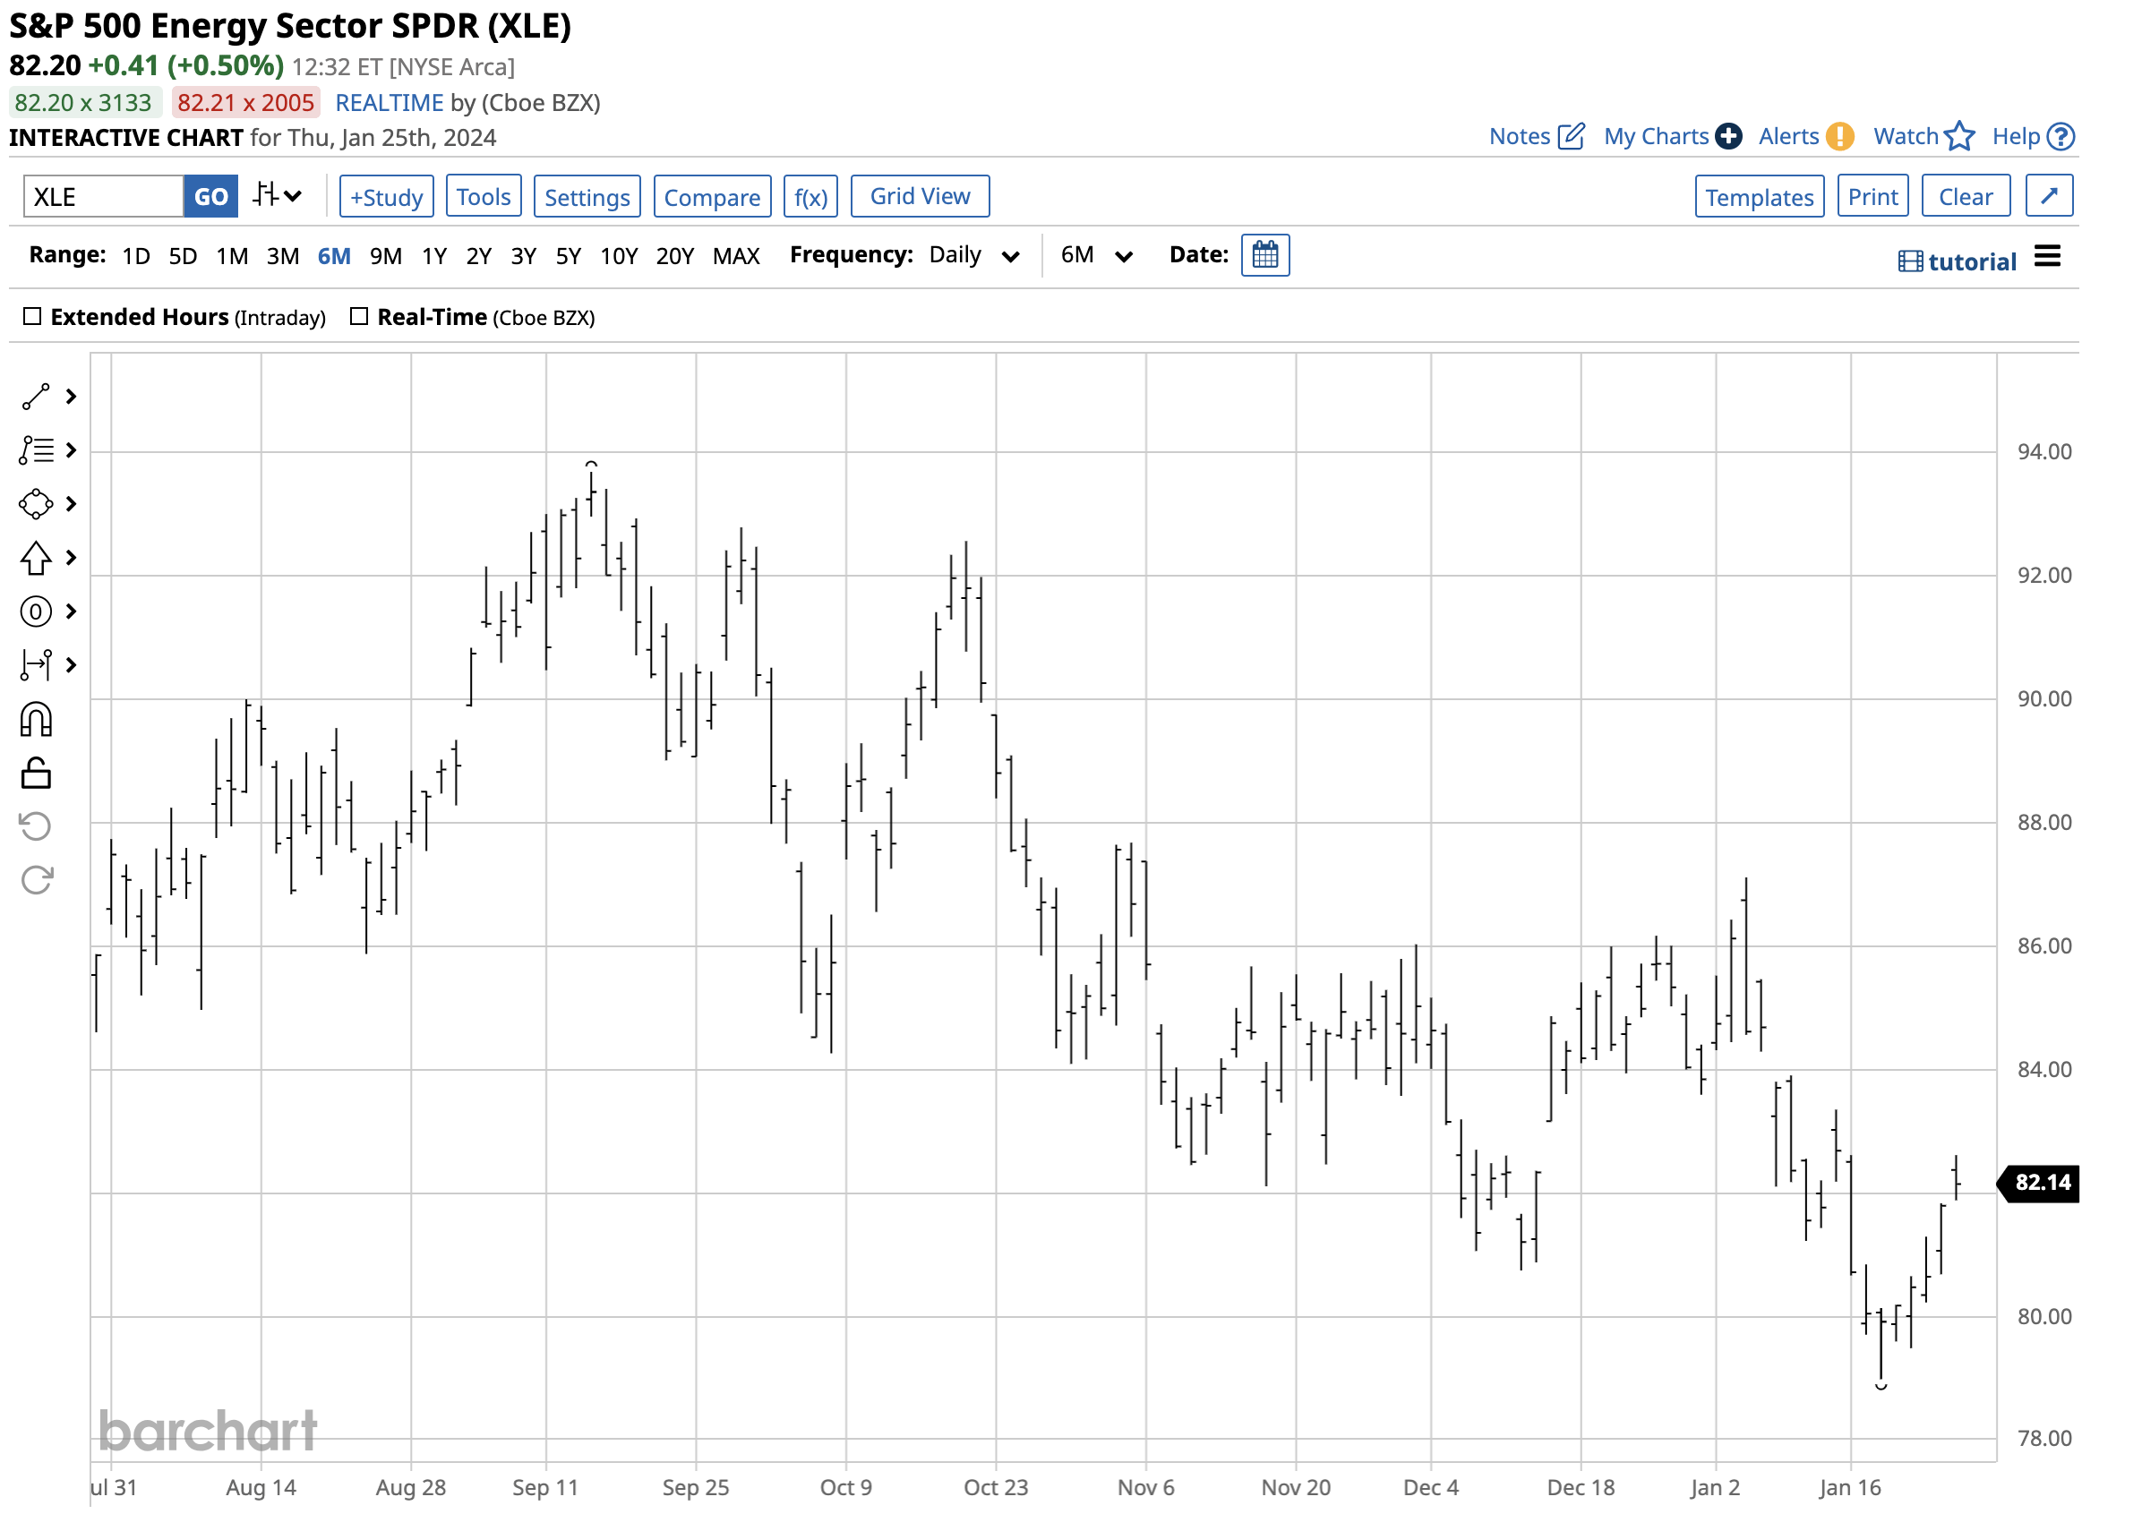
Task: Pop out chart with arrow button
Action: tap(2049, 196)
